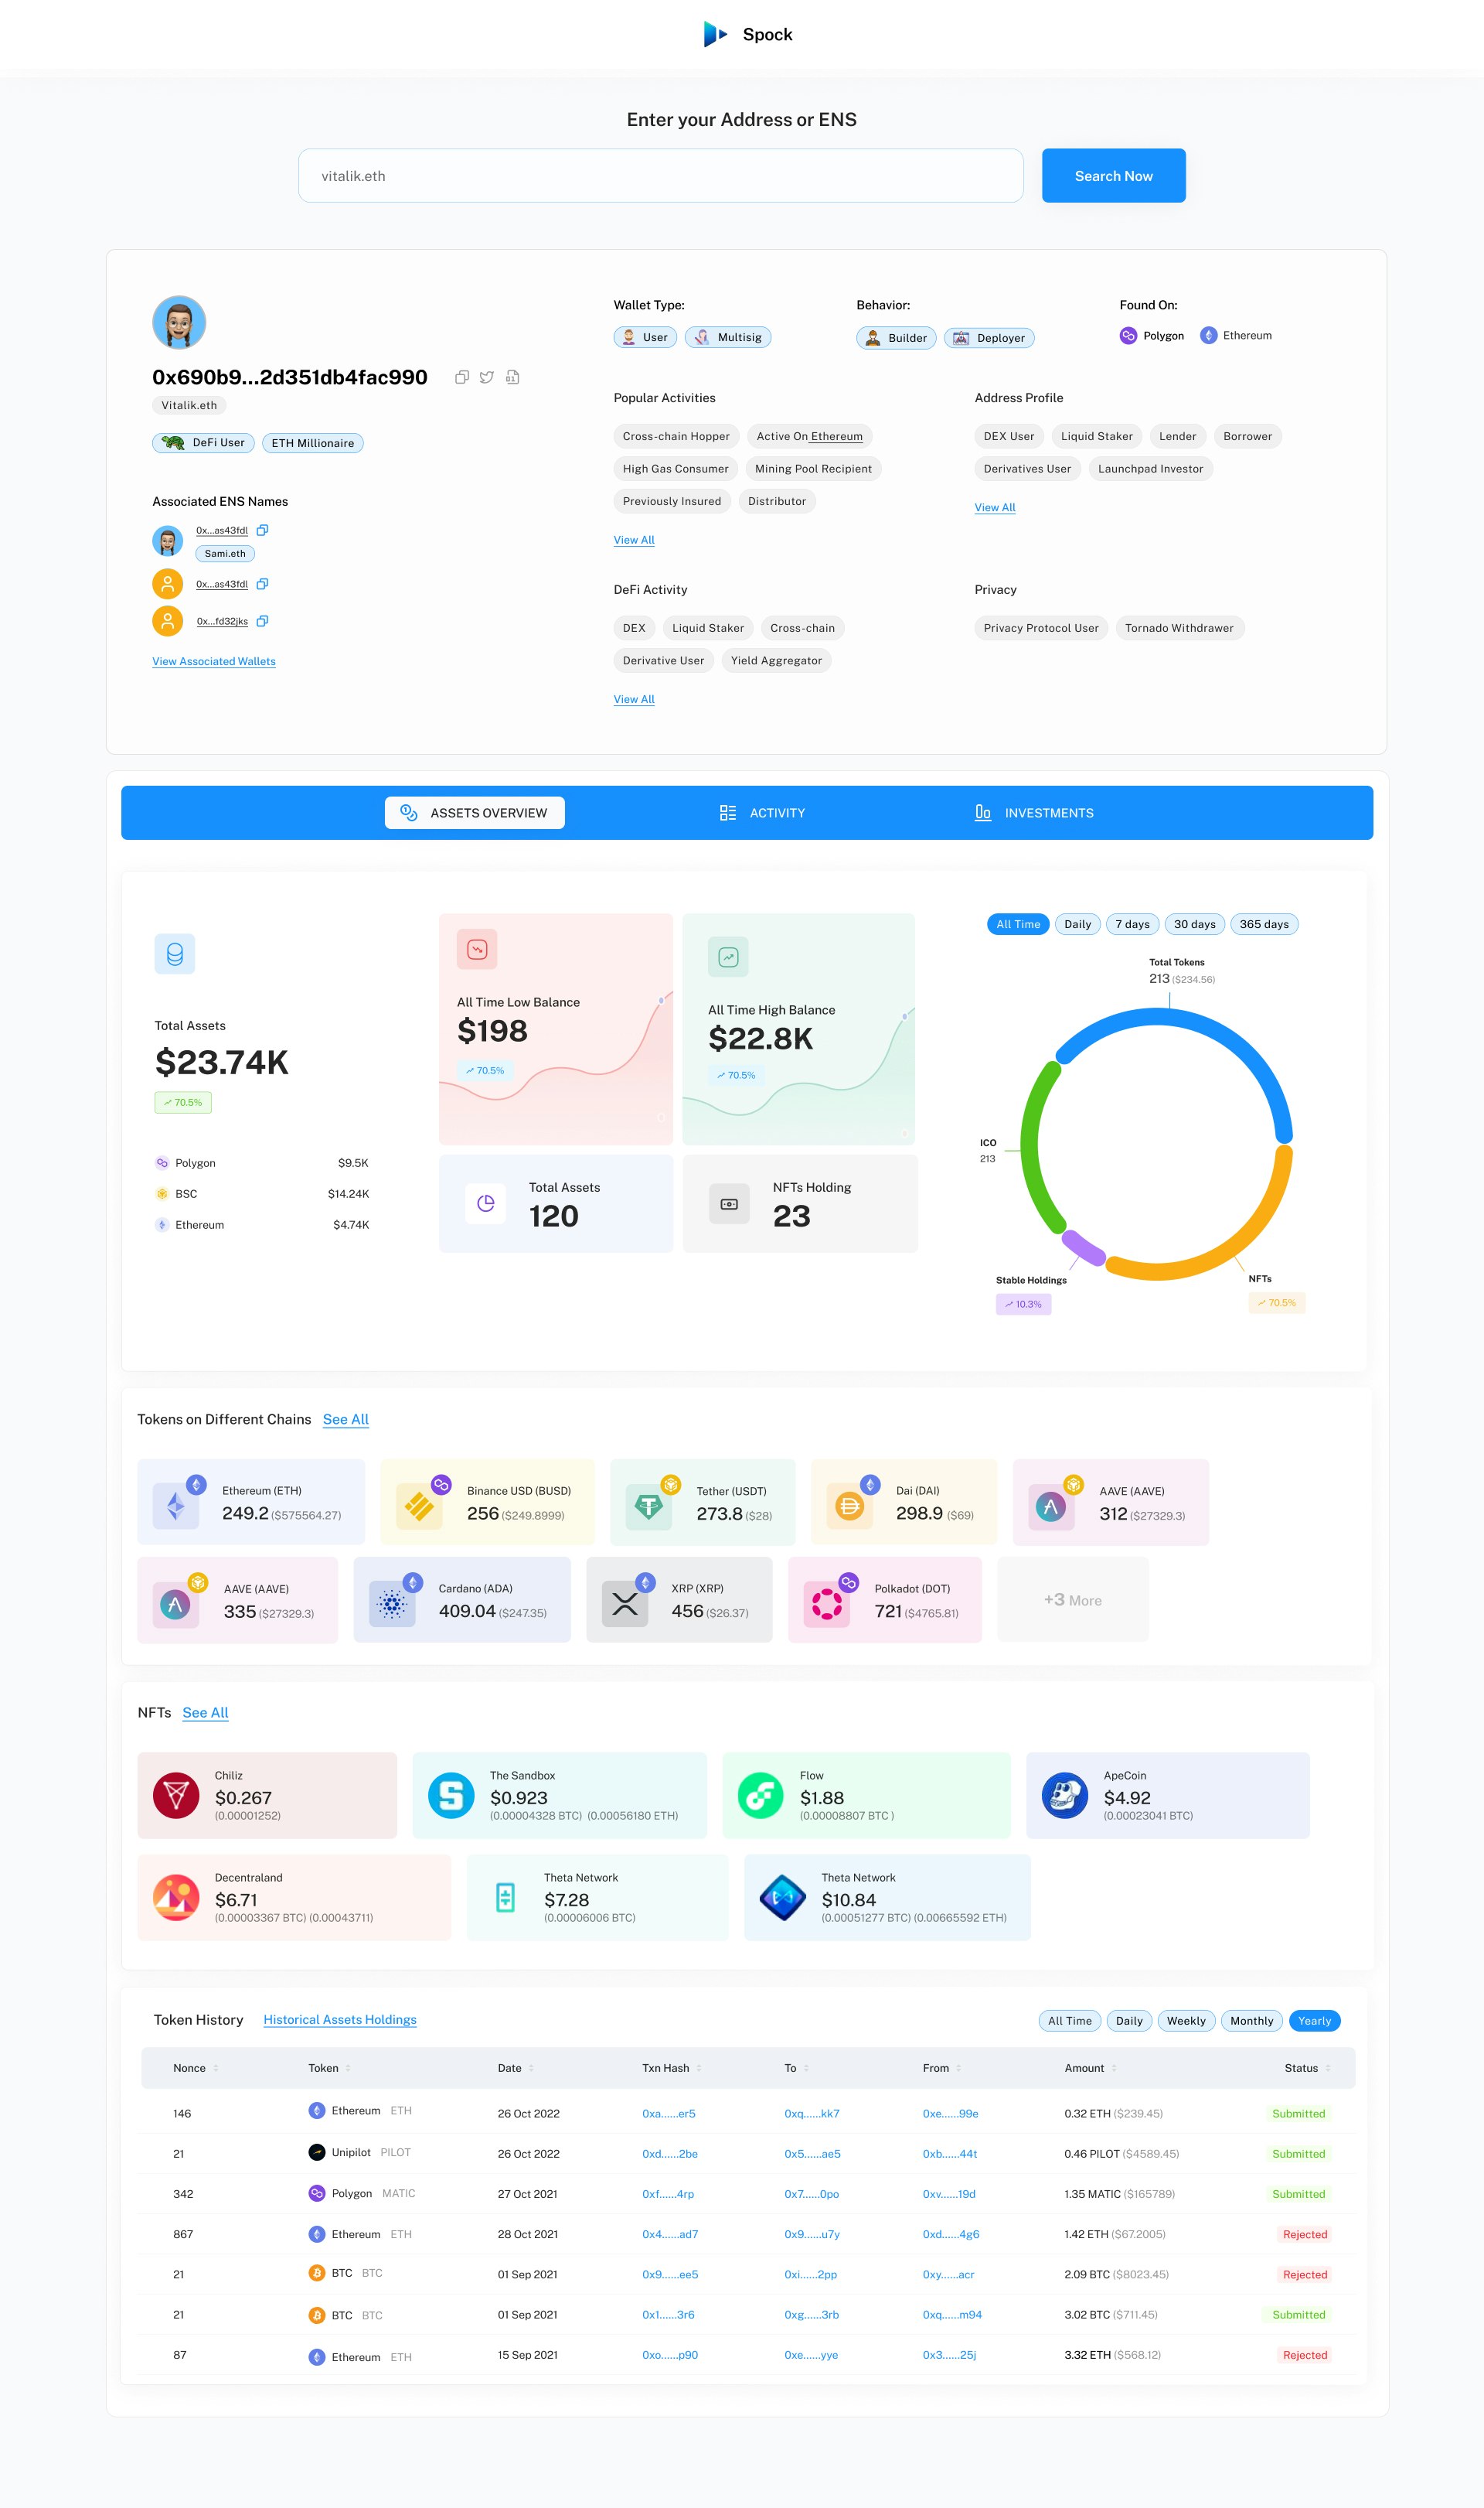The width and height of the screenshot is (1484, 2508).
Task: Click the All Time Low Balance chart icon
Action: [477, 950]
